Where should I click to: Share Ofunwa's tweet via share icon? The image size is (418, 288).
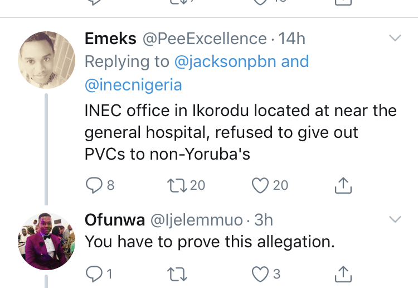[343, 274]
